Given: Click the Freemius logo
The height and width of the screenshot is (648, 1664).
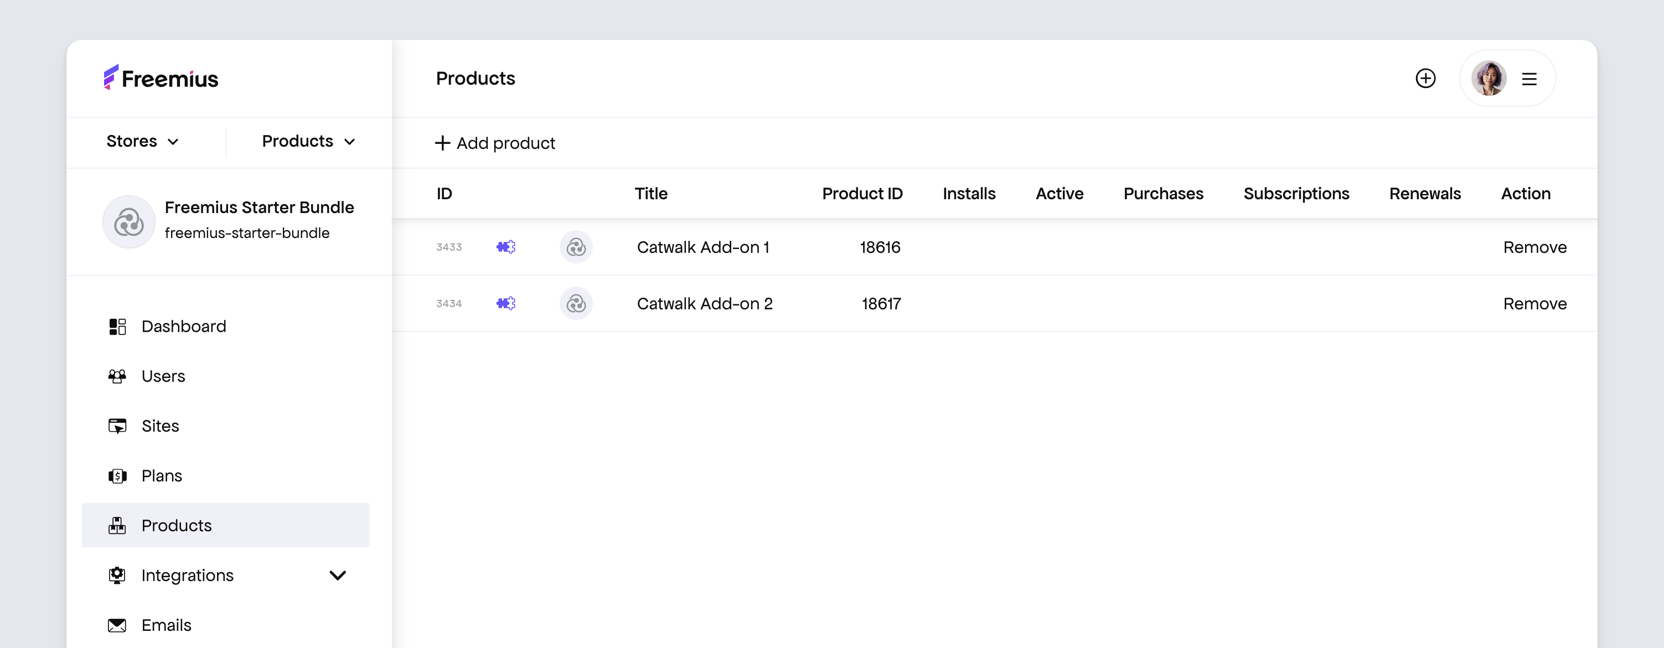Looking at the screenshot, I should tap(161, 77).
